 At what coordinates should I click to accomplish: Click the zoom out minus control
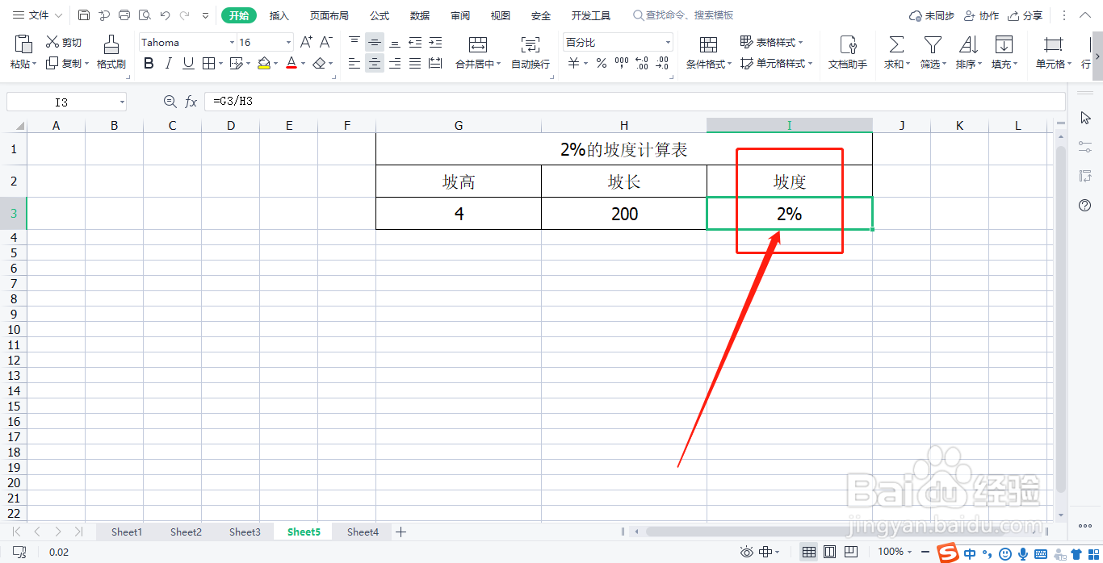[926, 552]
